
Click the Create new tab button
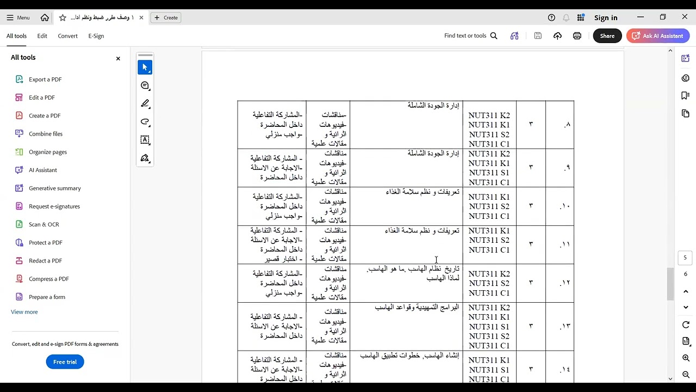(166, 17)
